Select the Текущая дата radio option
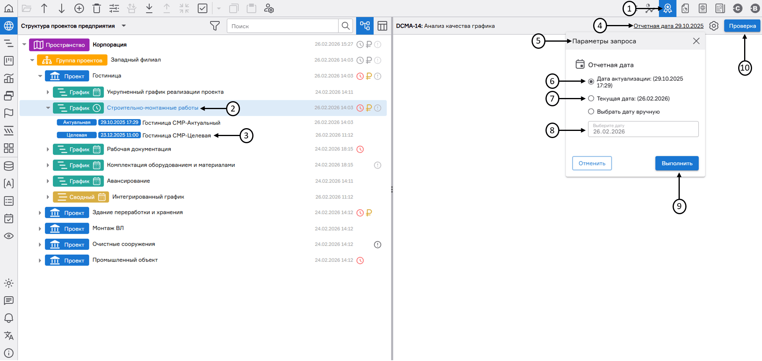 point(591,98)
